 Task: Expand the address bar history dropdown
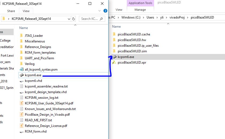[69, 19]
